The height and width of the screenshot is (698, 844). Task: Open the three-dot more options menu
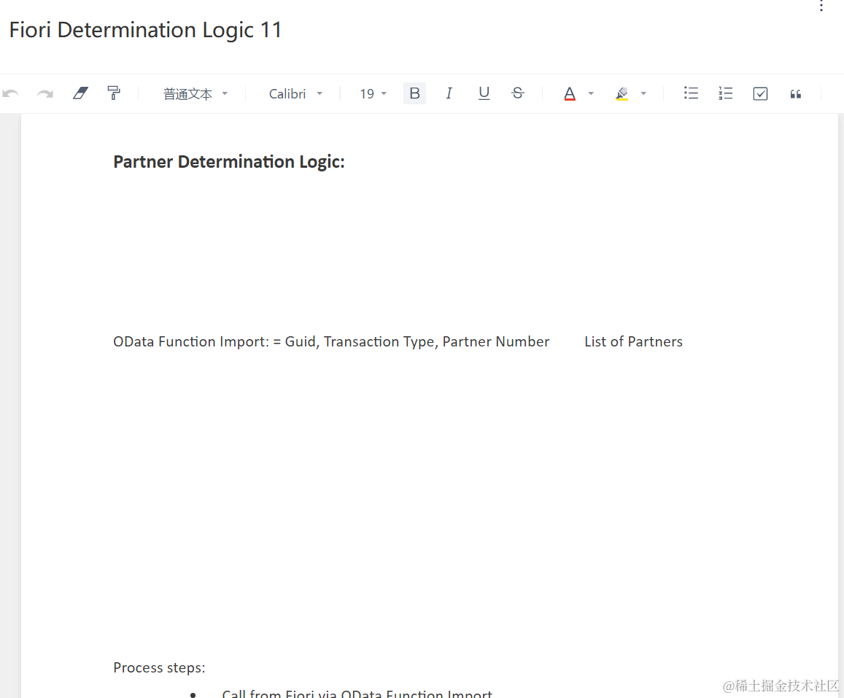(821, 5)
